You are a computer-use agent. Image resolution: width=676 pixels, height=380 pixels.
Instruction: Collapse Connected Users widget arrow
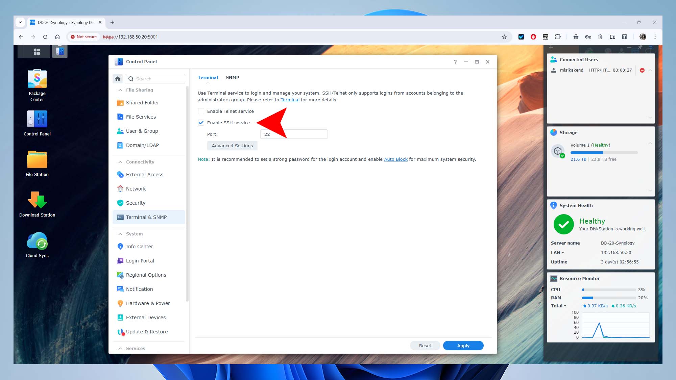coord(650,70)
